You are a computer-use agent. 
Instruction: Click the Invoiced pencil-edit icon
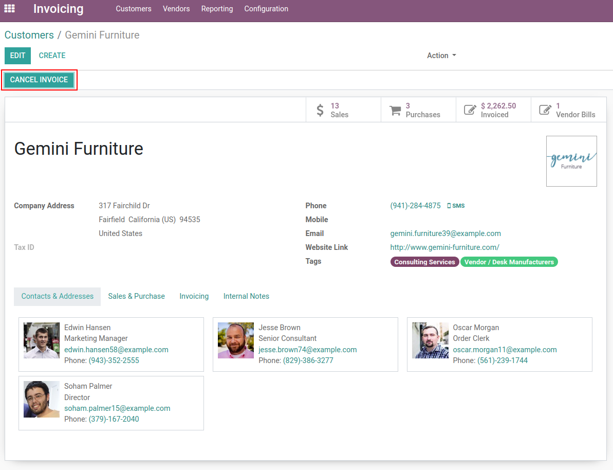pyautogui.click(x=470, y=110)
